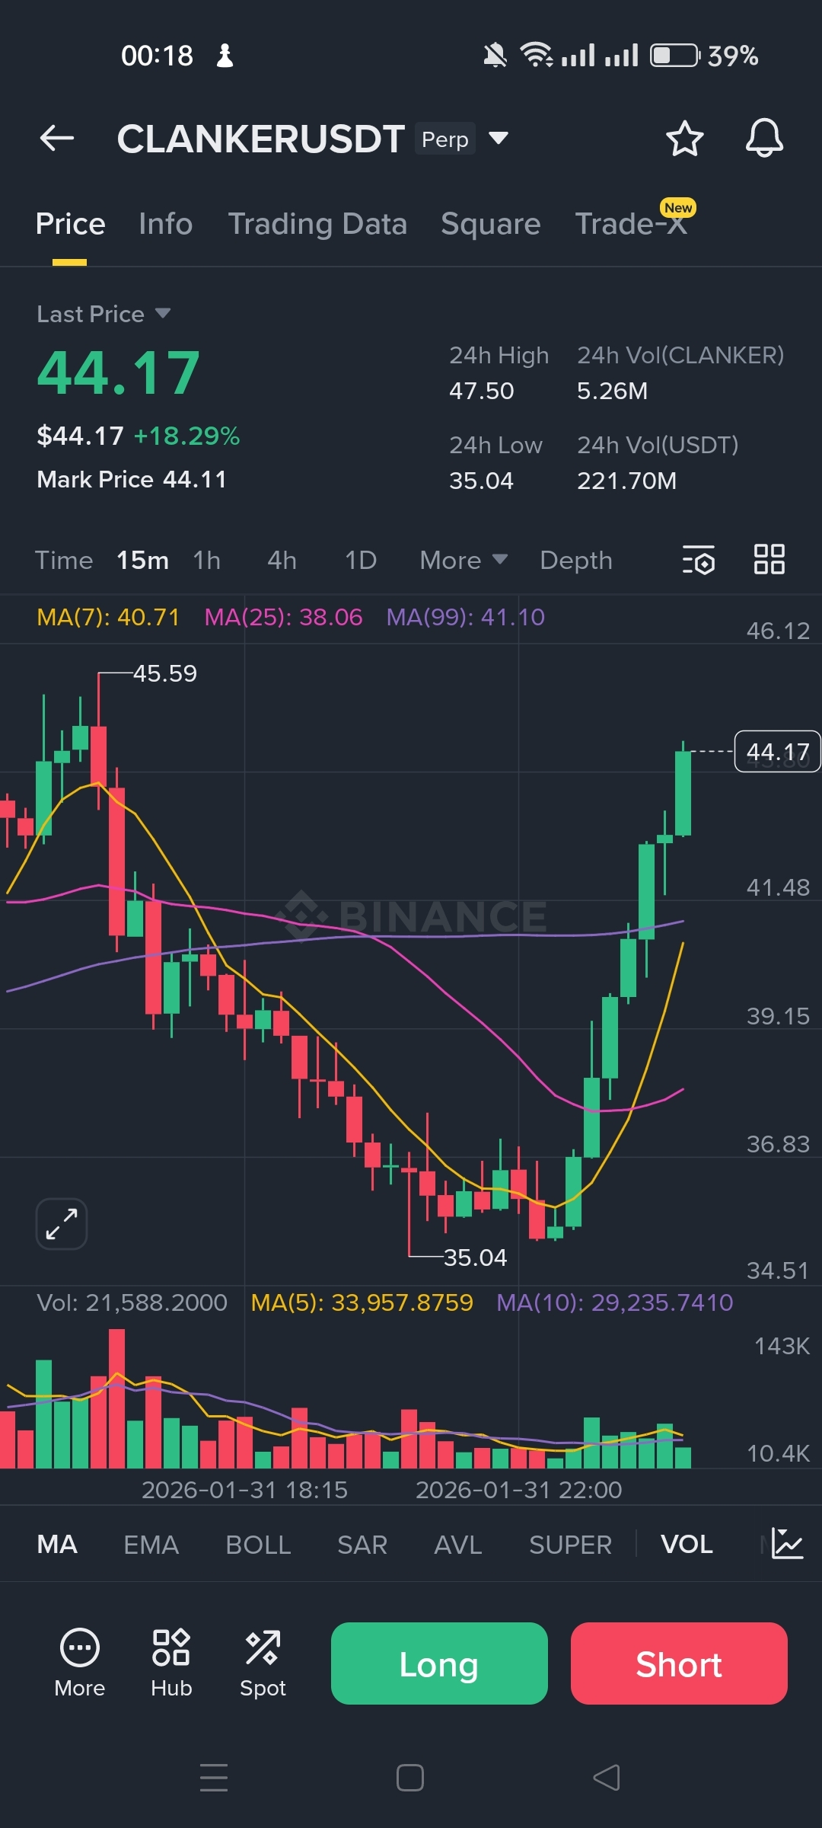
Task: Open a Long position
Action: click(439, 1663)
